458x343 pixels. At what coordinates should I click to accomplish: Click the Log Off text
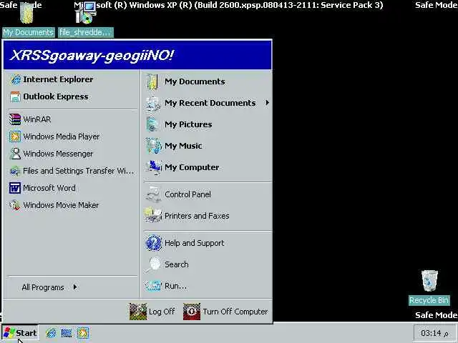click(162, 312)
